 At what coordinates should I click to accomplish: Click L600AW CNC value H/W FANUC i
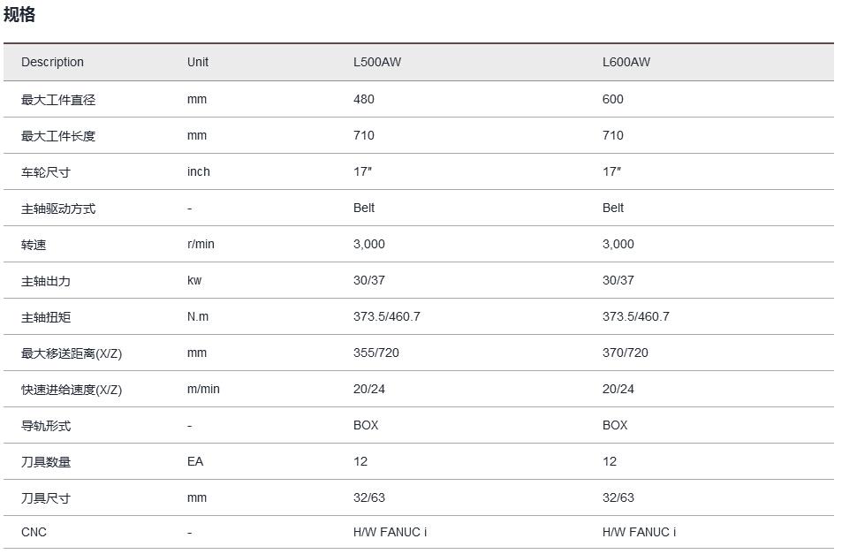639,532
